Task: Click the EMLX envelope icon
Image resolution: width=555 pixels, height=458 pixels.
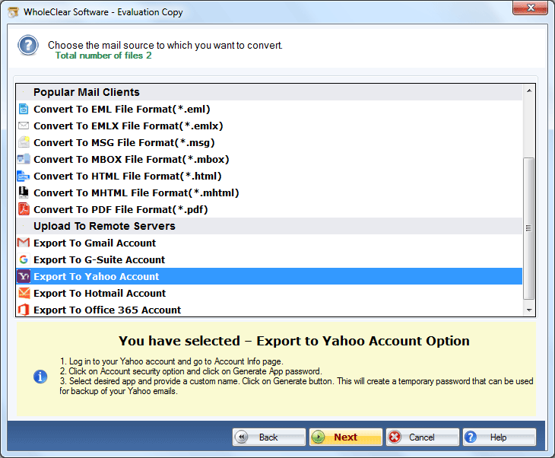Action: point(24,126)
